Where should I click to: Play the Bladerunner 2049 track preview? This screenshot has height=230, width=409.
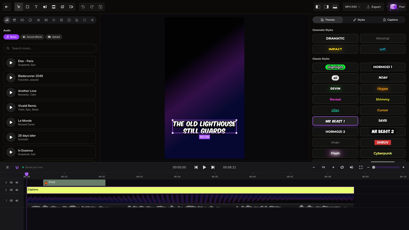point(11,78)
